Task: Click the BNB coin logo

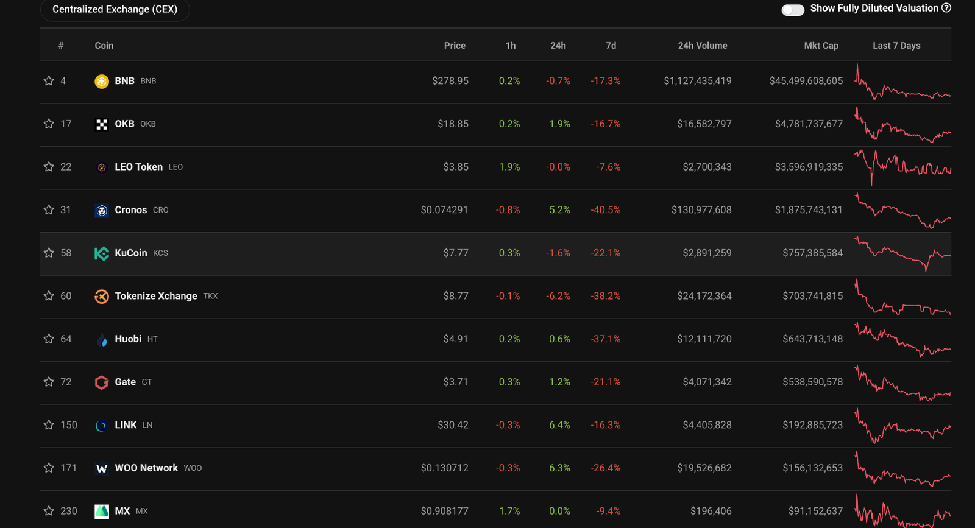Action: [x=102, y=81]
